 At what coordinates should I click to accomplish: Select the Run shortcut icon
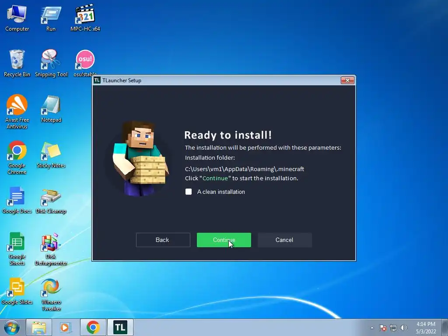click(x=51, y=17)
